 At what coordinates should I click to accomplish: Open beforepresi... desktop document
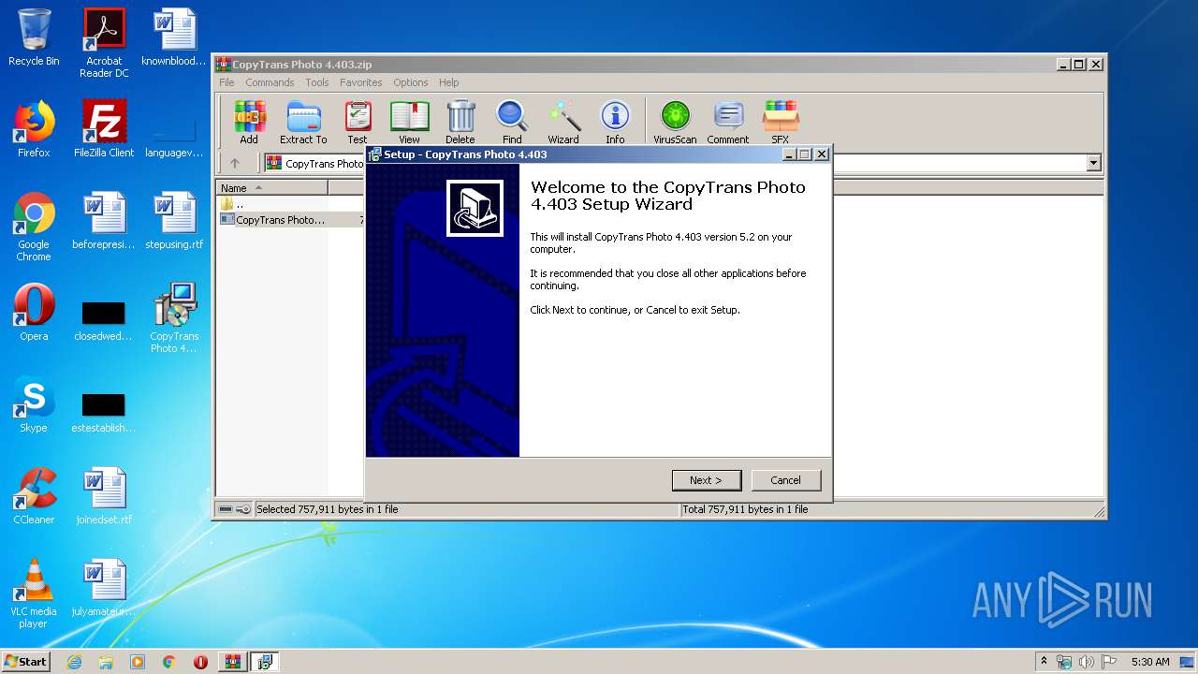pos(104,221)
